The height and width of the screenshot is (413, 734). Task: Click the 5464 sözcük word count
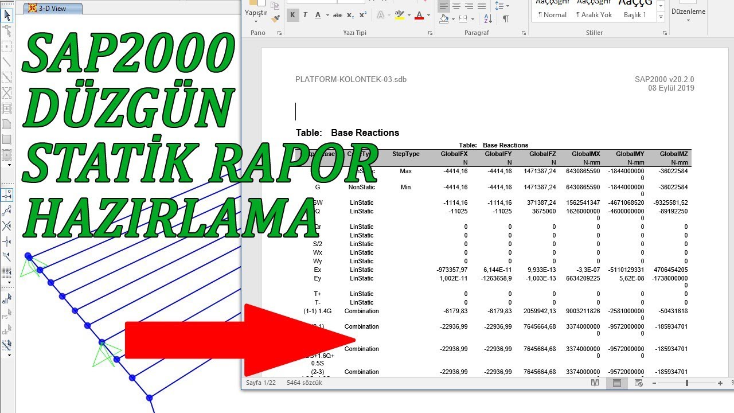pyautogui.click(x=304, y=383)
